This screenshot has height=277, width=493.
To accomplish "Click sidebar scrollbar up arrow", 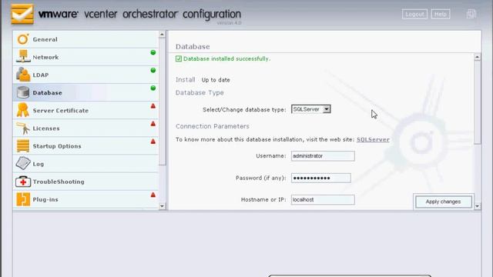I will [162, 34].
